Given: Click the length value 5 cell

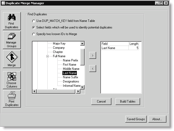Looking at the screenshot, I should coord(134,48).
